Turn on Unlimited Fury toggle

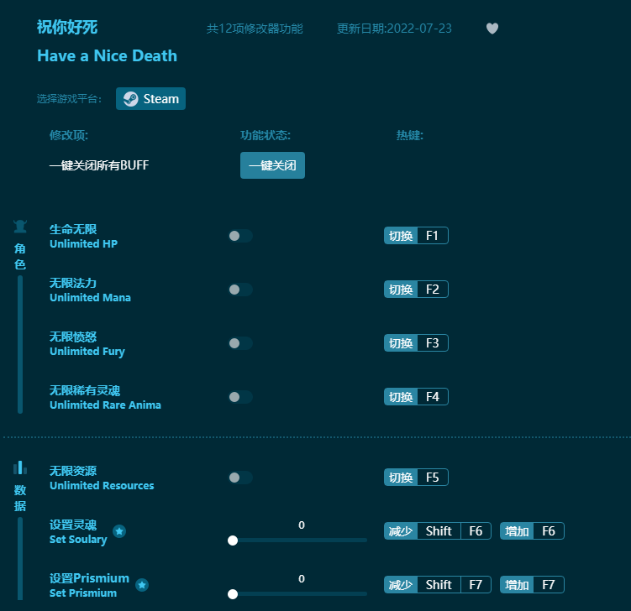coord(240,343)
